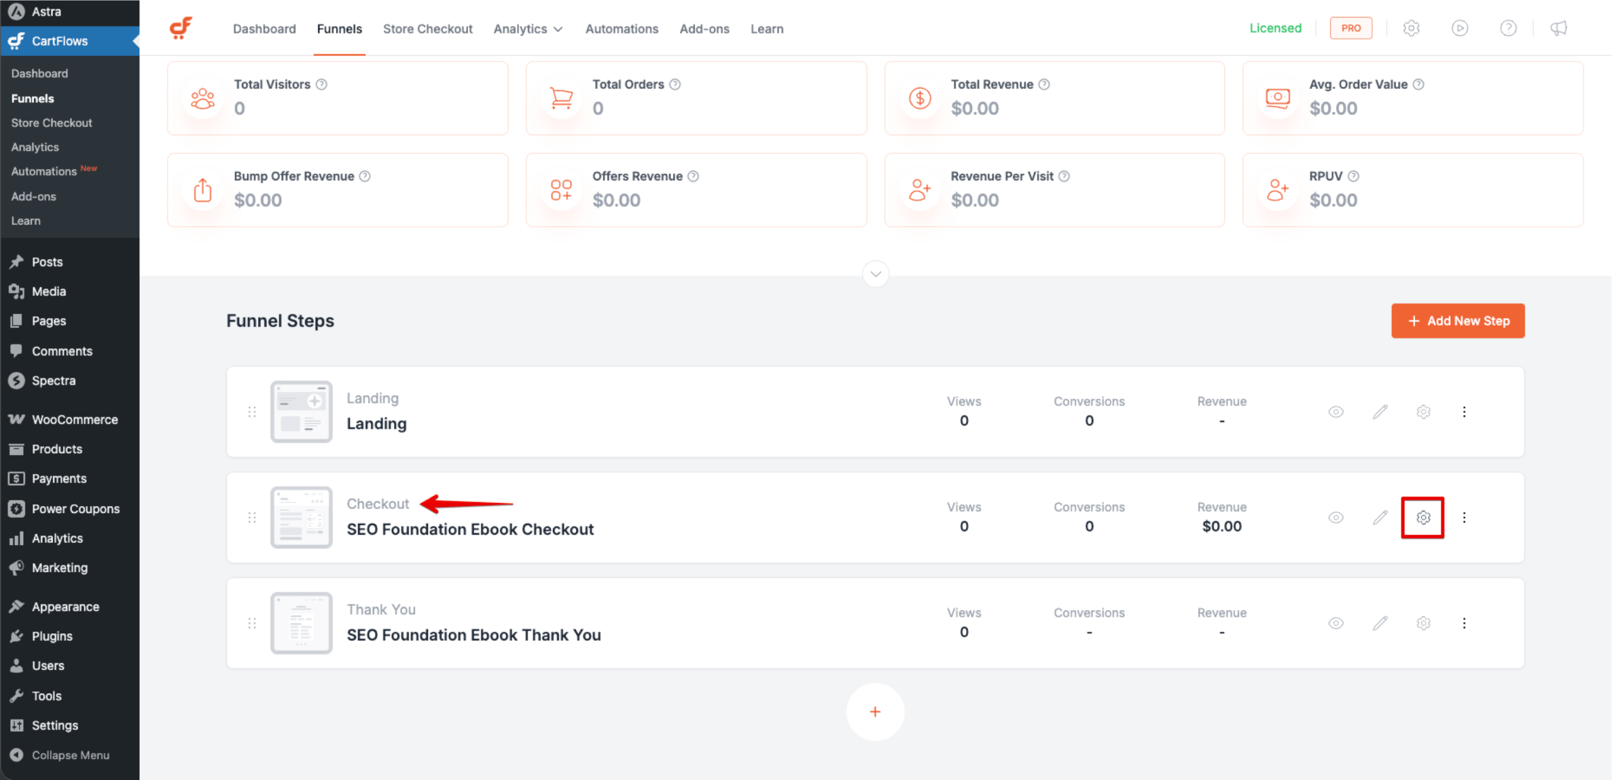1612x780 pixels.
Task: Open the help question mark icon
Action: [x=1509, y=28]
